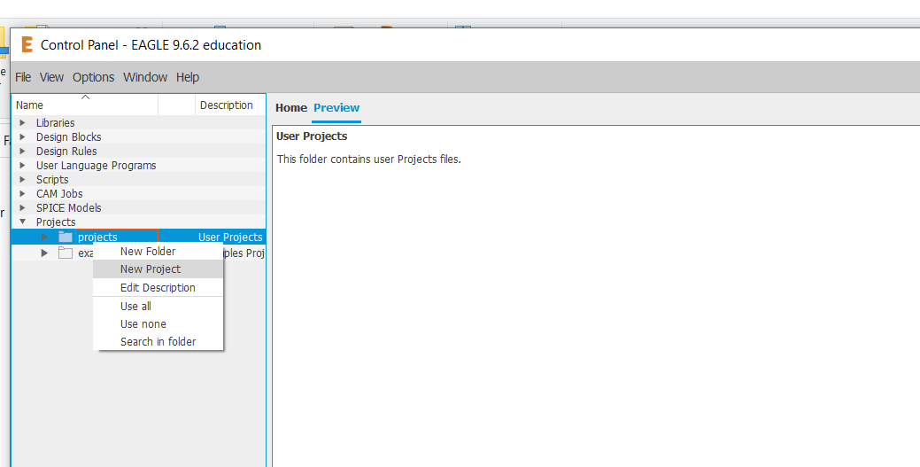Click the projects folder icon
Viewport: 920px width, 467px height.
pos(66,237)
